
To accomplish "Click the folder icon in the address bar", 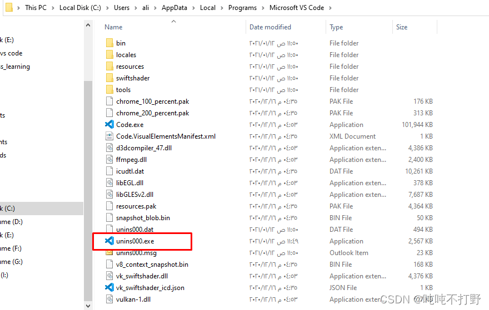I will tap(9, 7).
